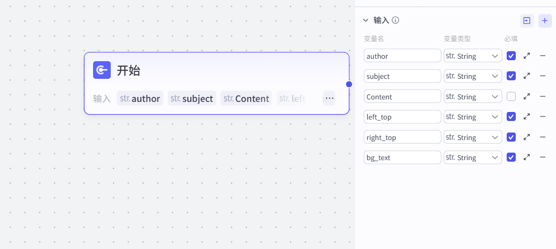Image resolution: width=556 pixels, height=249 pixels.
Task: Uncheck required for author variable
Action: coord(511,56)
